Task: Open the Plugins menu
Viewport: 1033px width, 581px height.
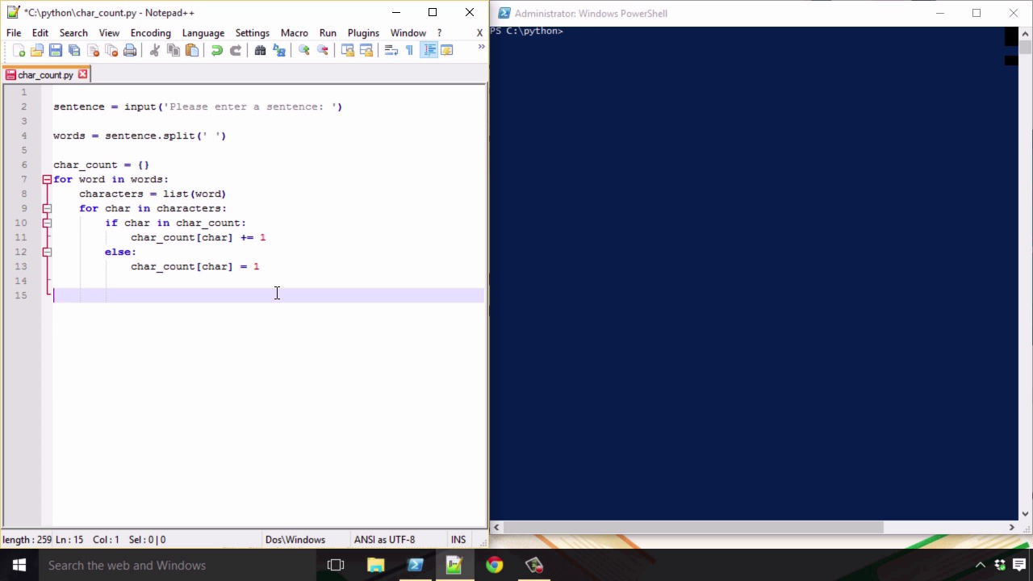Action: [x=363, y=33]
